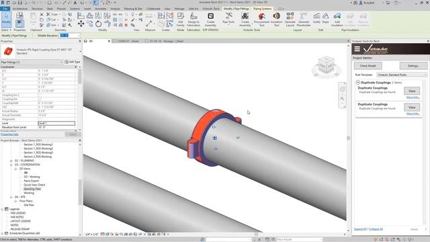430x242 pixels.
Task: Close the Properties palette
Action: pyautogui.click(x=80, y=41)
